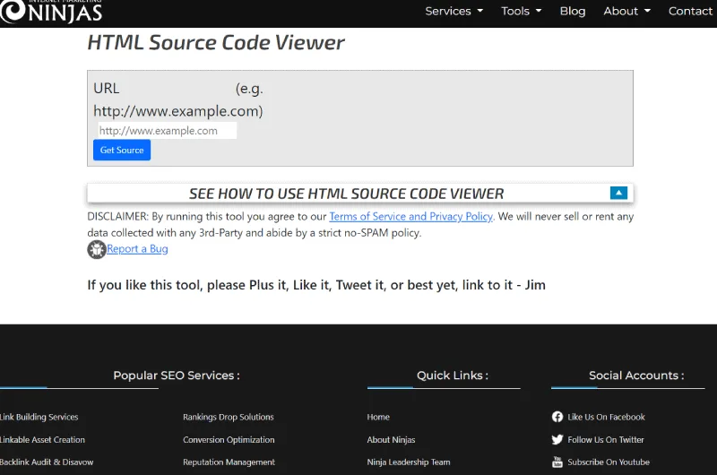The width and height of the screenshot is (717, 475).
Task: Collapse the how-to section using blue arrow
Action: point(618,193)
